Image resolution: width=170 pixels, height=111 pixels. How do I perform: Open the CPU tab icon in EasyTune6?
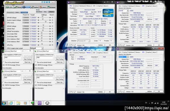coord(9,7)
